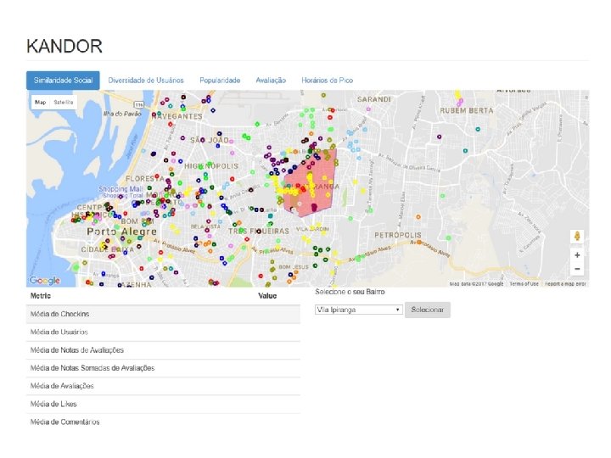The height and width of the screenshot is (458, 611).
Task: Click the Value column header
Action: [267, 296]
